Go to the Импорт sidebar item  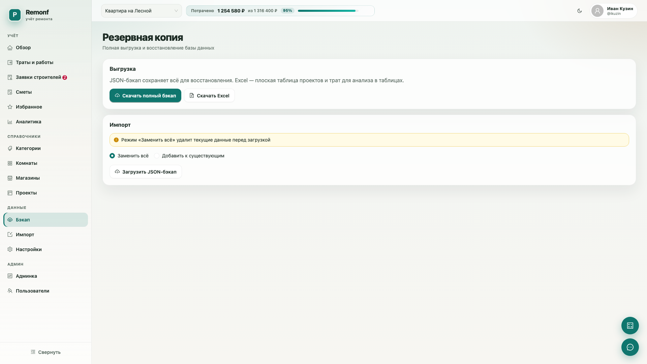pyautogui.click(x=45, y=235)
